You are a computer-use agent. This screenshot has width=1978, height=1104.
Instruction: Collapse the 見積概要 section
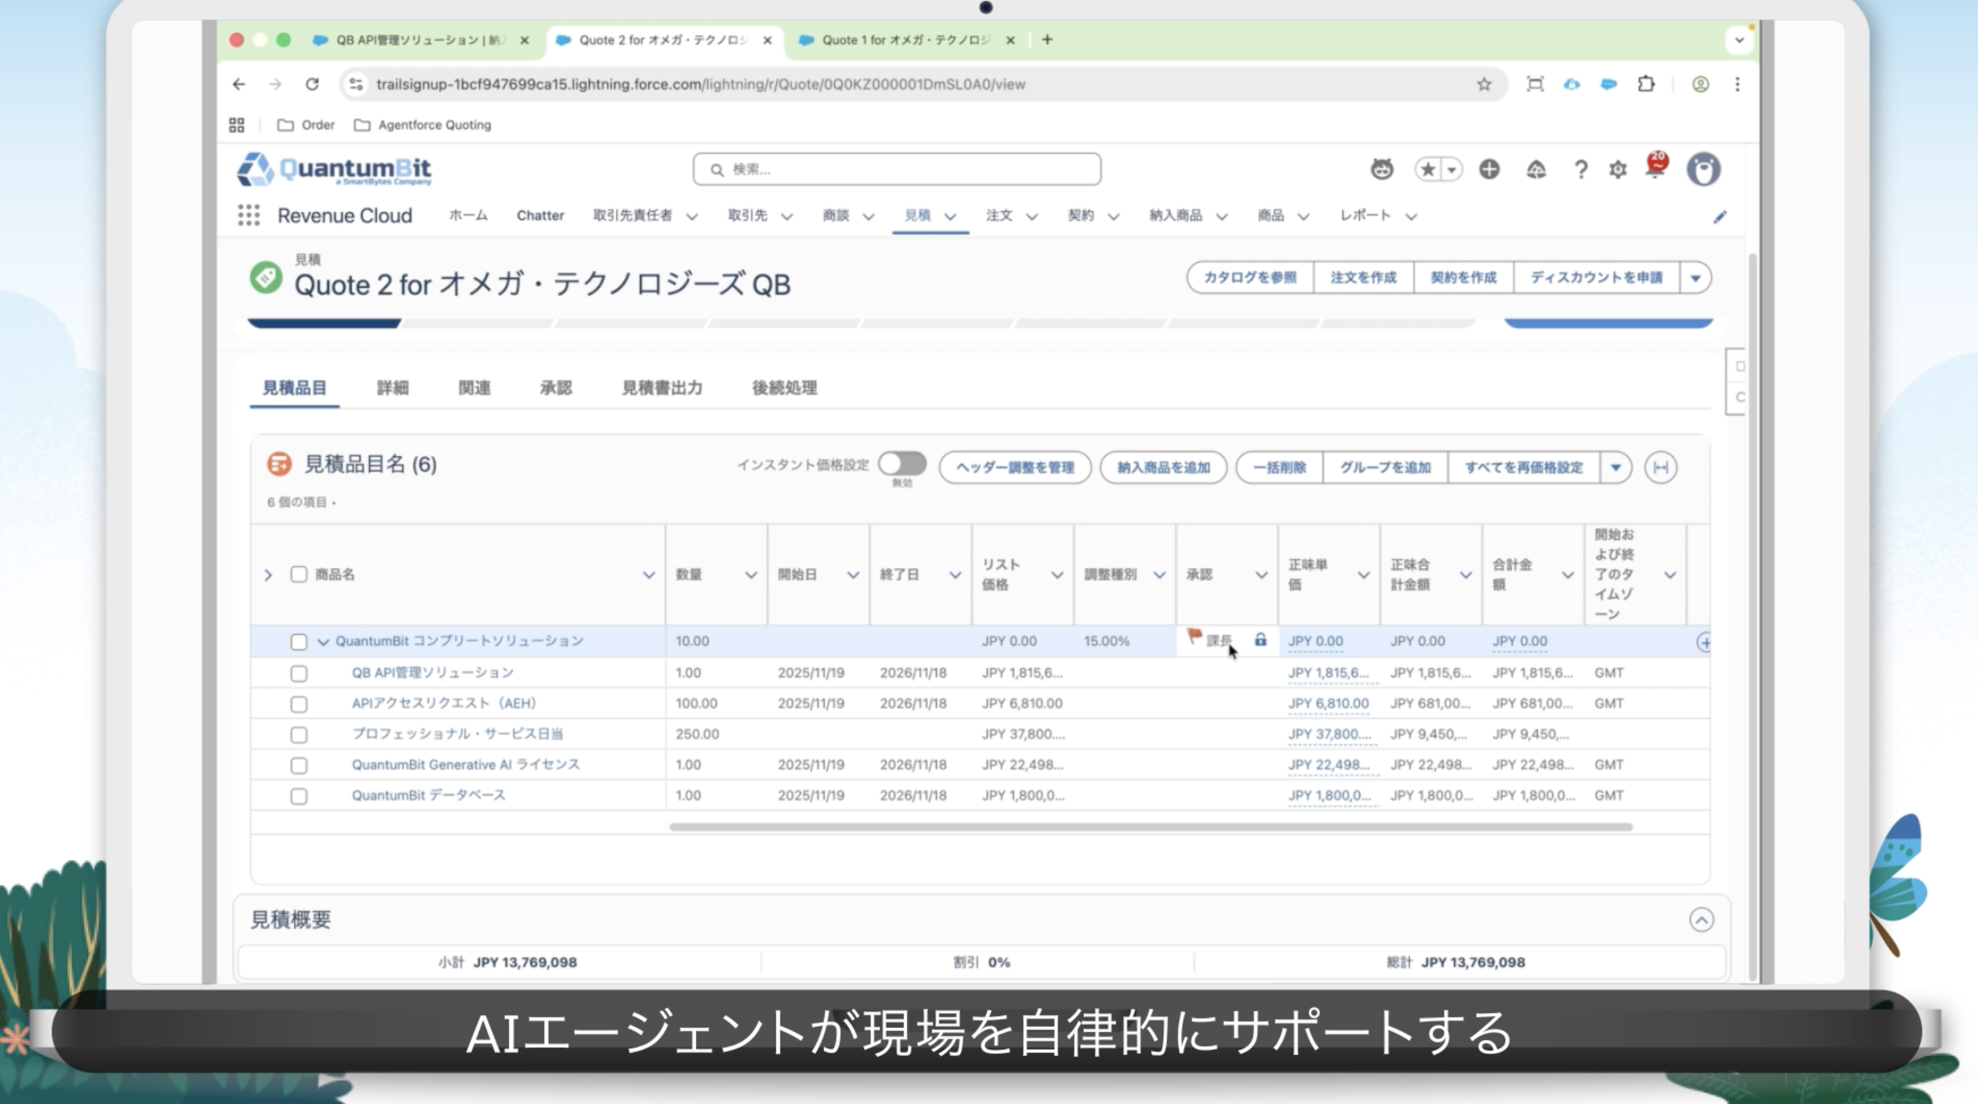click(x=1701, y=920)
